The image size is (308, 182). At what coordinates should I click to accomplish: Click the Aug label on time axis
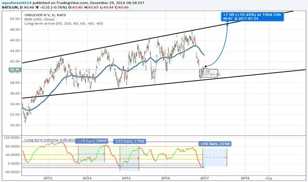[x=269, y=178]
